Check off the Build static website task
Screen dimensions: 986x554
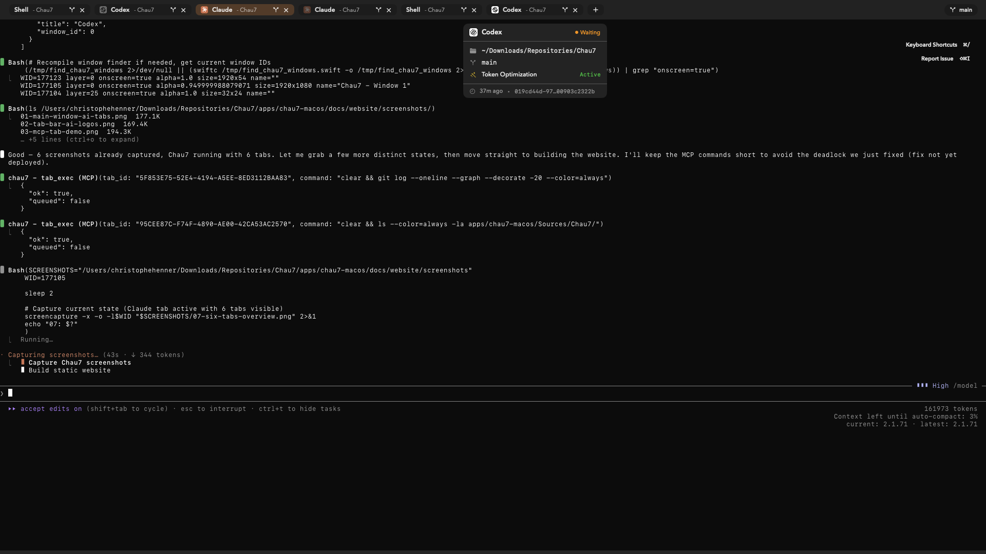pyautogui.click(x=23, y=370)
